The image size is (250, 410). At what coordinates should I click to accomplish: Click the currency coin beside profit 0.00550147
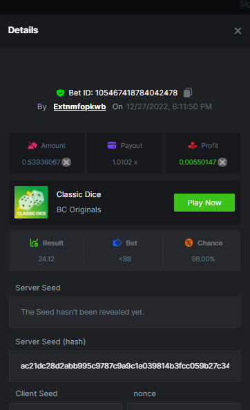[222, 162]
